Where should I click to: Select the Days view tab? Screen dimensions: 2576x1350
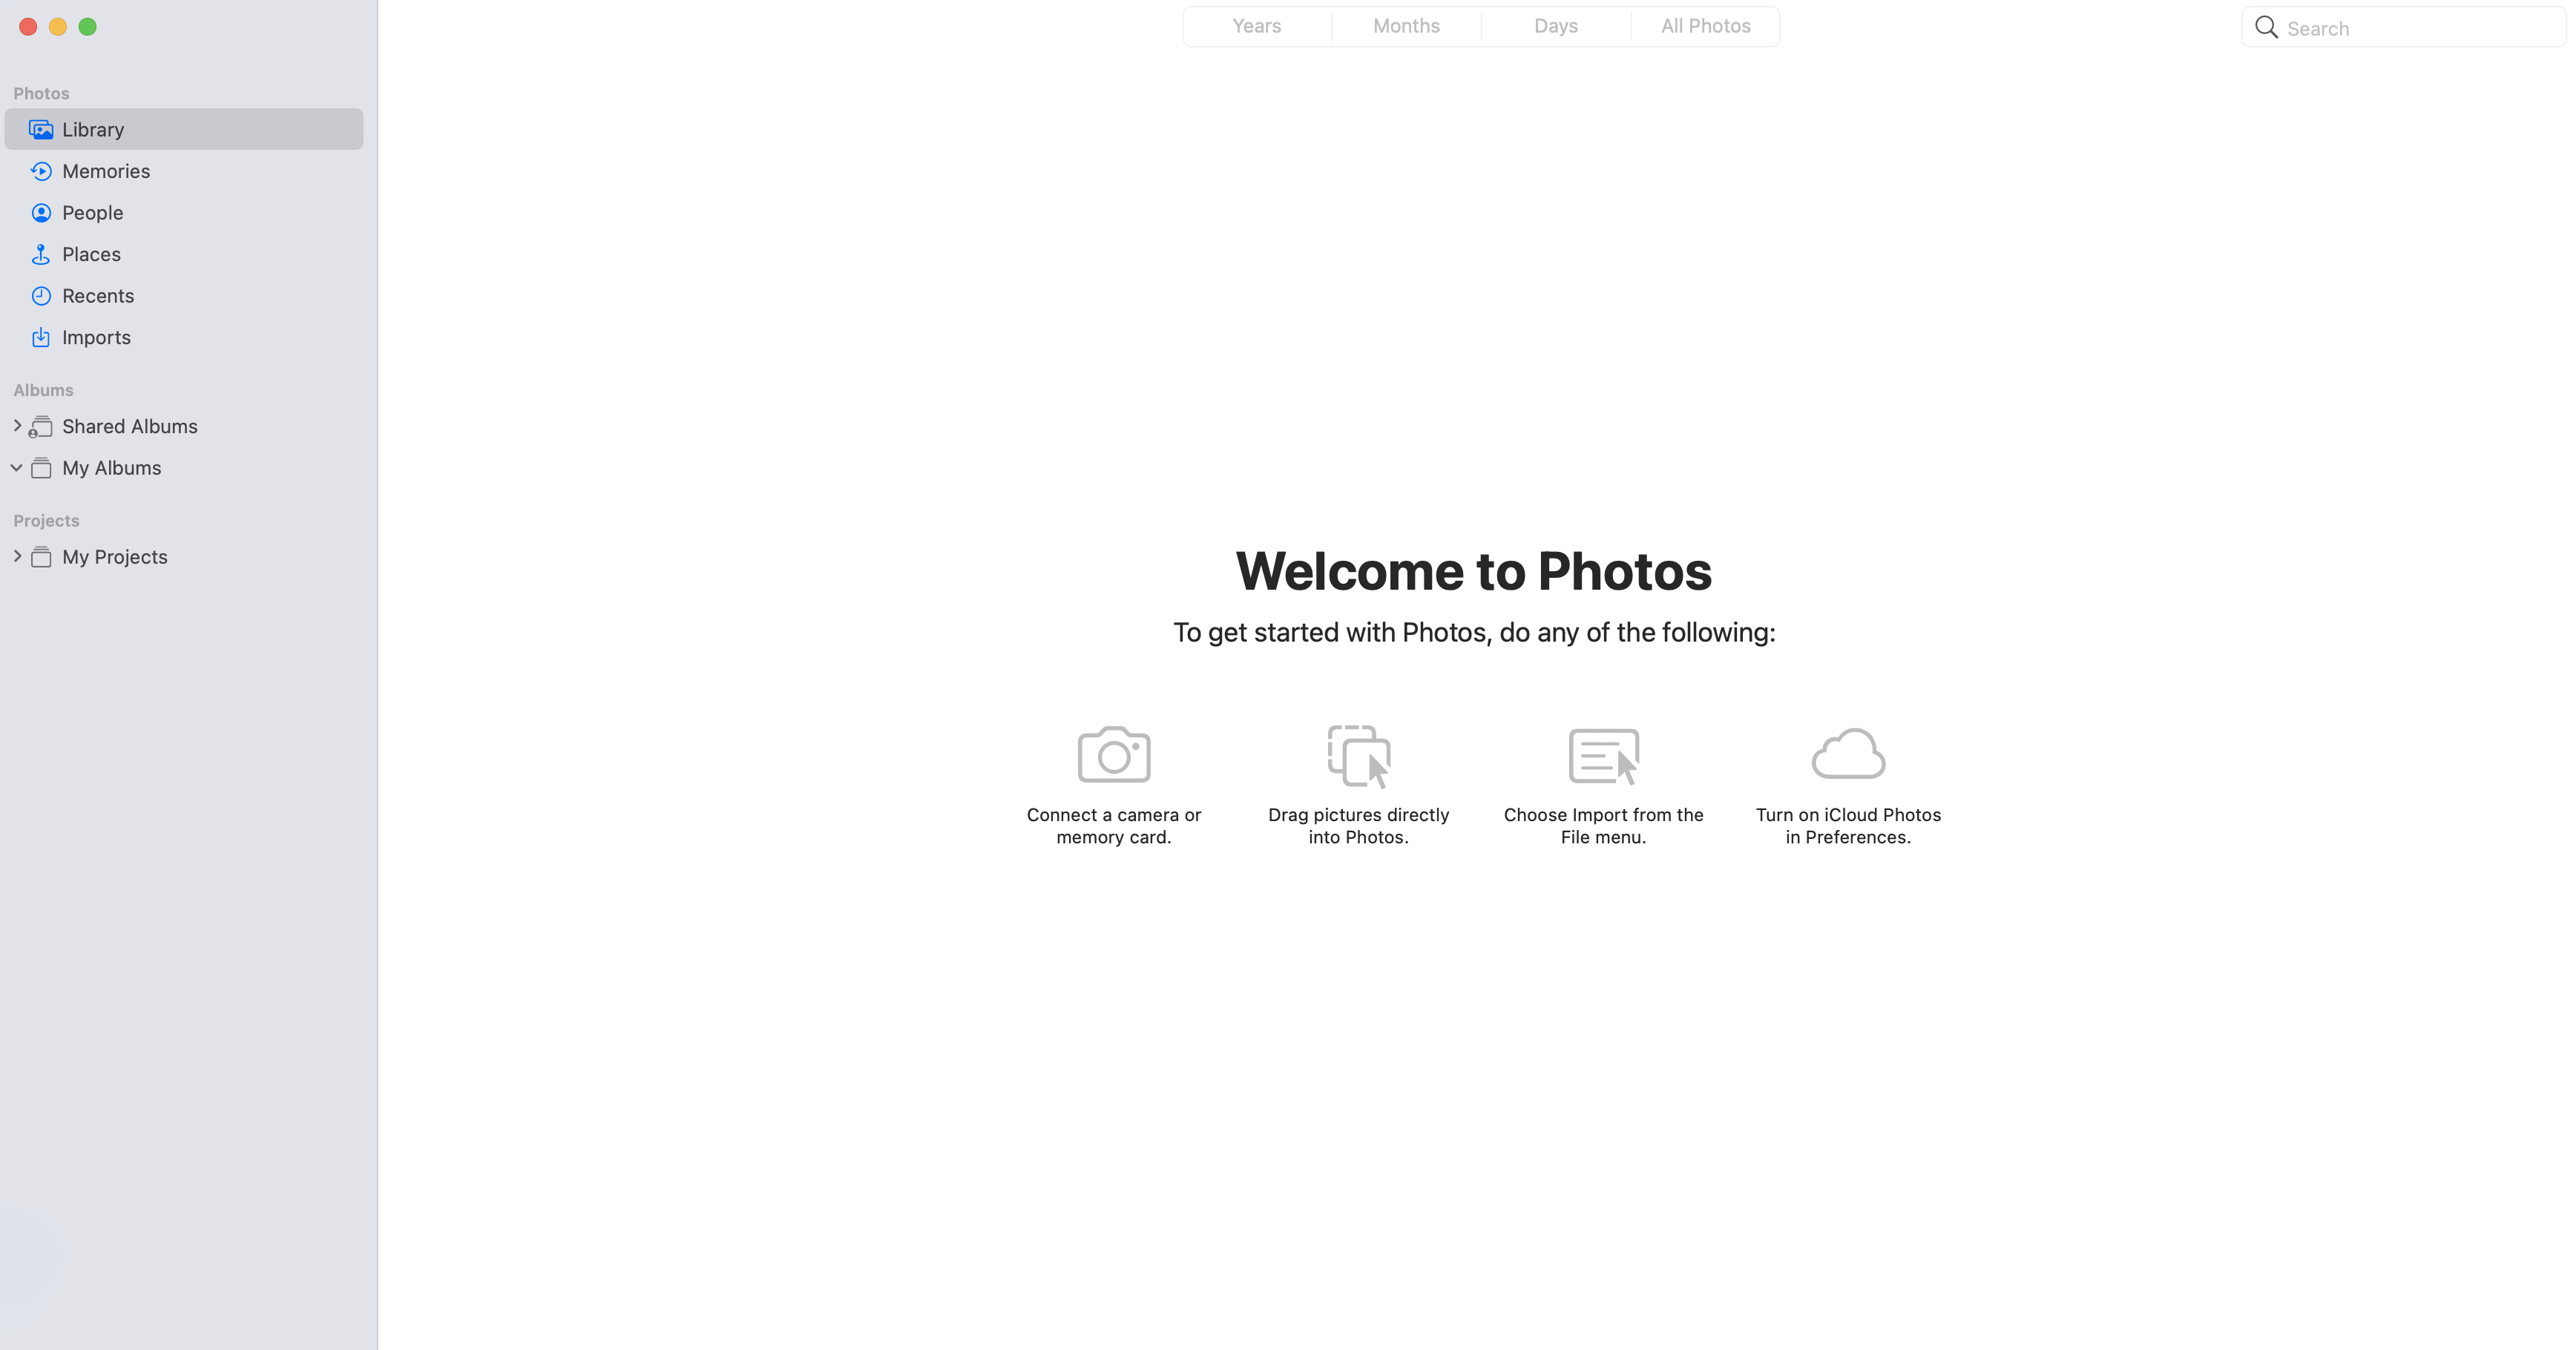click(x=1554, y=25)
